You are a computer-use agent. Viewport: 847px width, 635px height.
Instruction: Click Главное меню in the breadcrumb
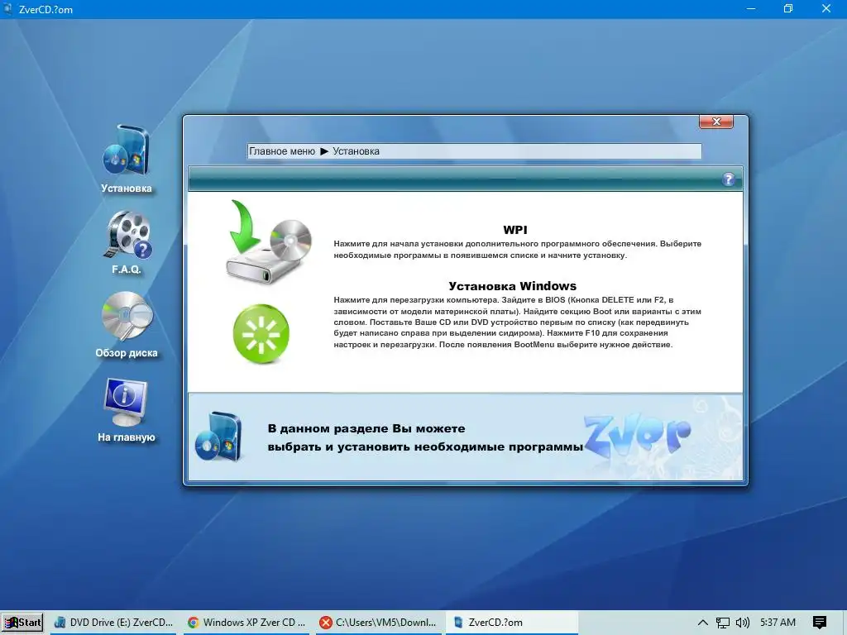coord(282,151)
